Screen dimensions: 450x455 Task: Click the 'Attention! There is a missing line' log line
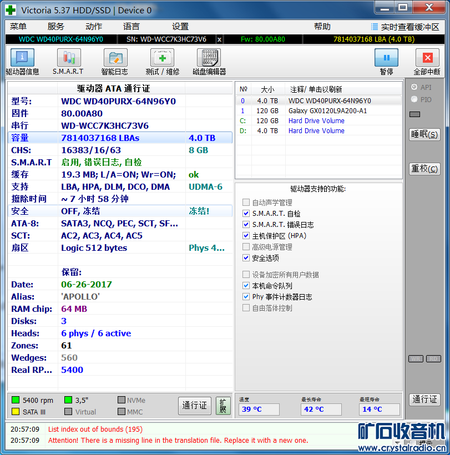click(x=178, y=440)
